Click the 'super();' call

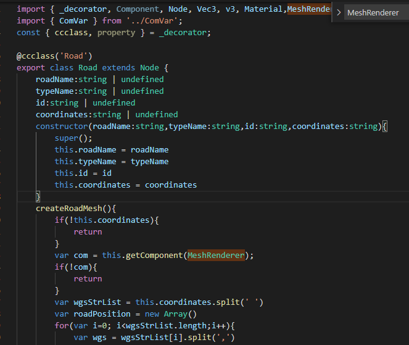[73, 138]
